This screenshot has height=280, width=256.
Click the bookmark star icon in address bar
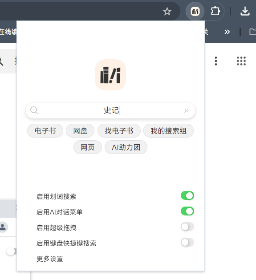pyautogui.click(x=167, y=12)
